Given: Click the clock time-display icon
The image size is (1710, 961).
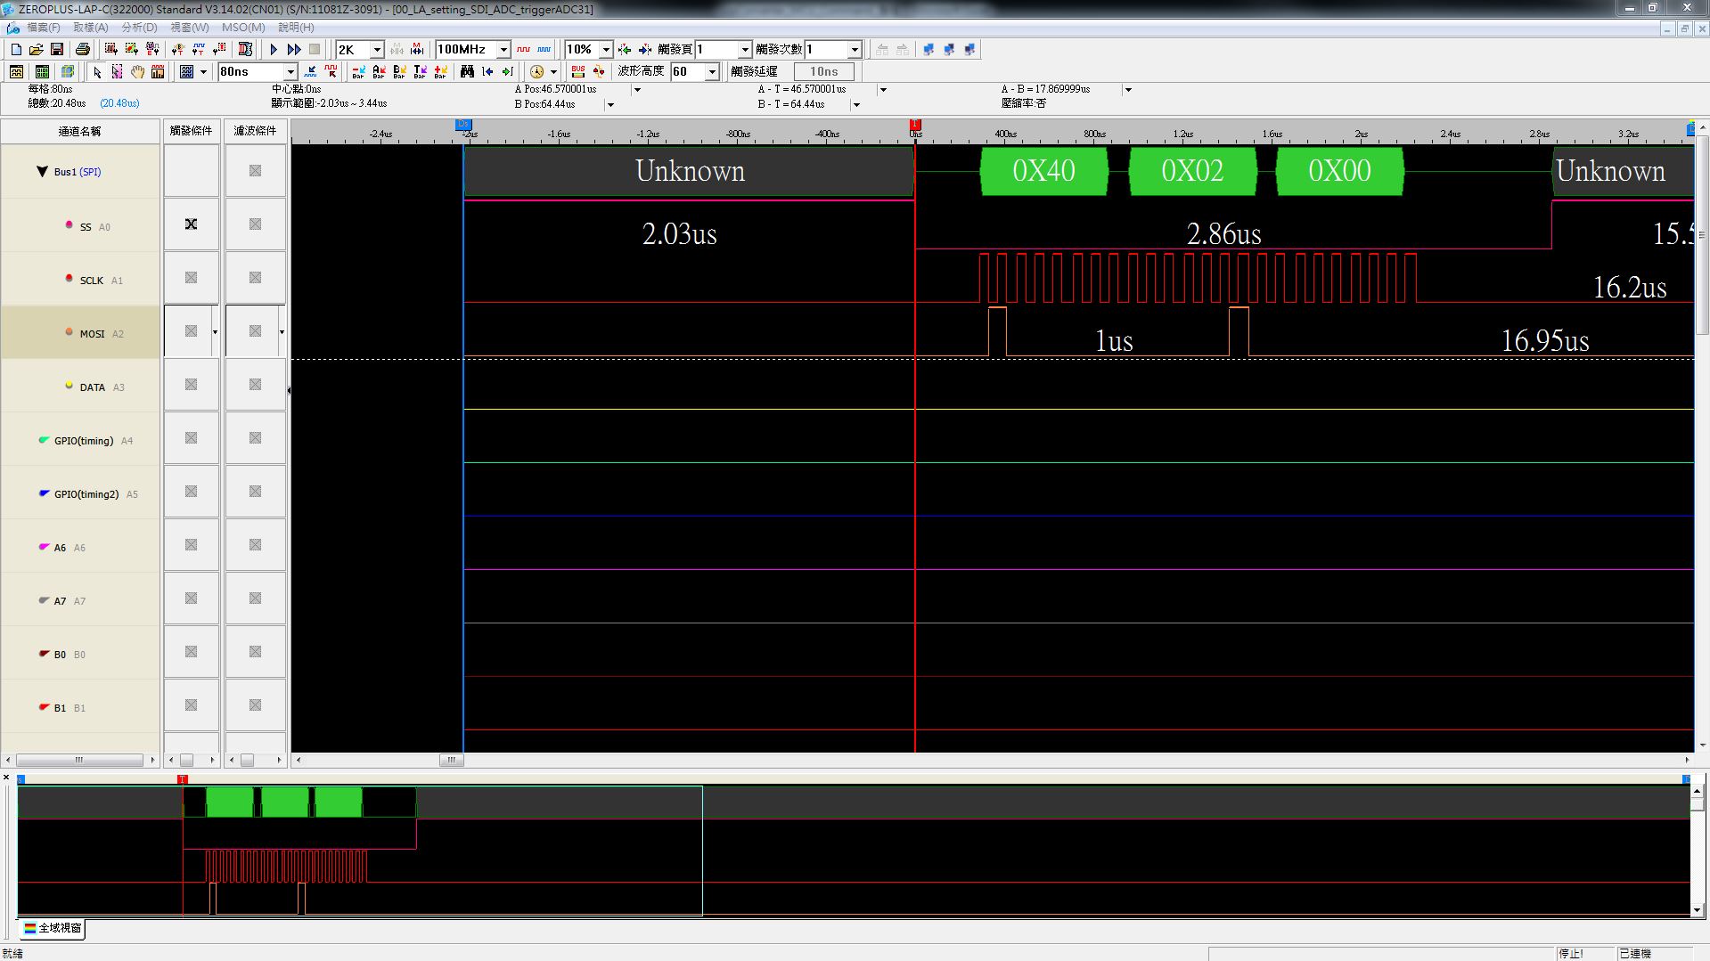Looking at the screenshot, I should [537, 72].
